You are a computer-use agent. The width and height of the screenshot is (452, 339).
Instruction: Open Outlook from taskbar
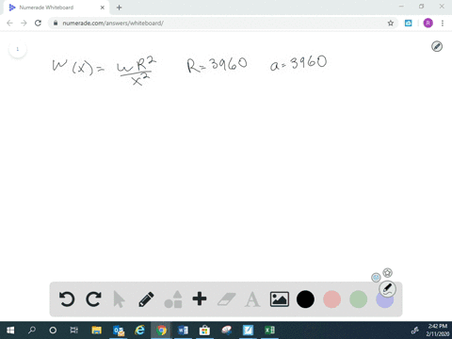click(x=119, y=331)
